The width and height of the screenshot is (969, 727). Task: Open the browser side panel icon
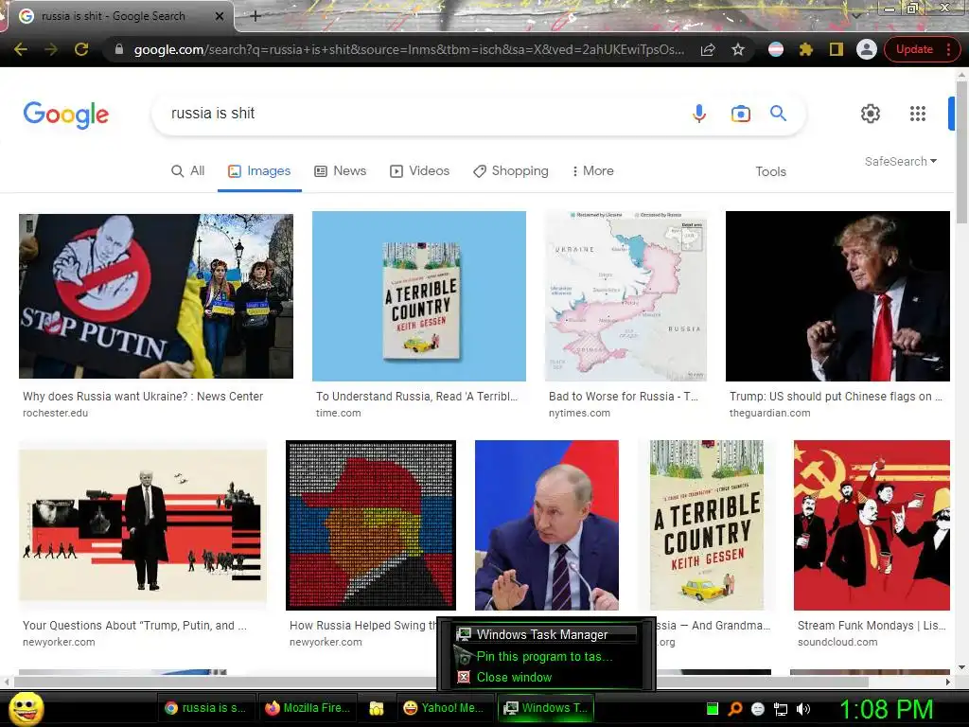click(837, 49)
